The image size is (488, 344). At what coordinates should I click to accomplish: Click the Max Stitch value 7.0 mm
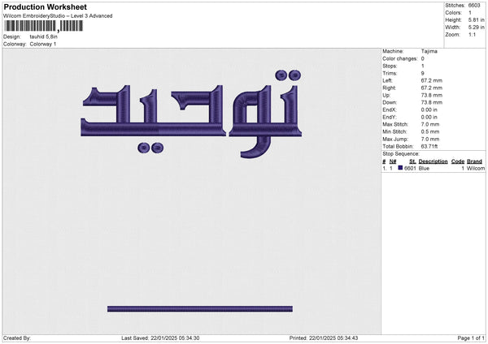[x=430, y=124]
